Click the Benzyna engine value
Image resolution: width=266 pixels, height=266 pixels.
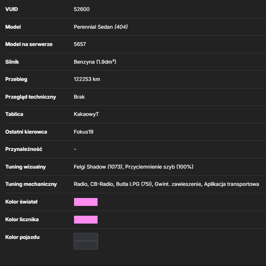95,62
